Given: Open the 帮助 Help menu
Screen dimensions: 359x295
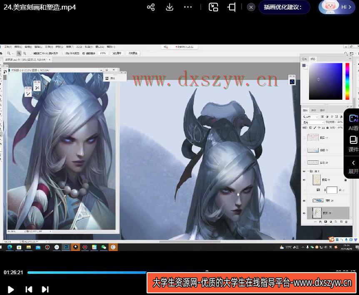Looking at the screenshot, I should (x=111, y=47).
